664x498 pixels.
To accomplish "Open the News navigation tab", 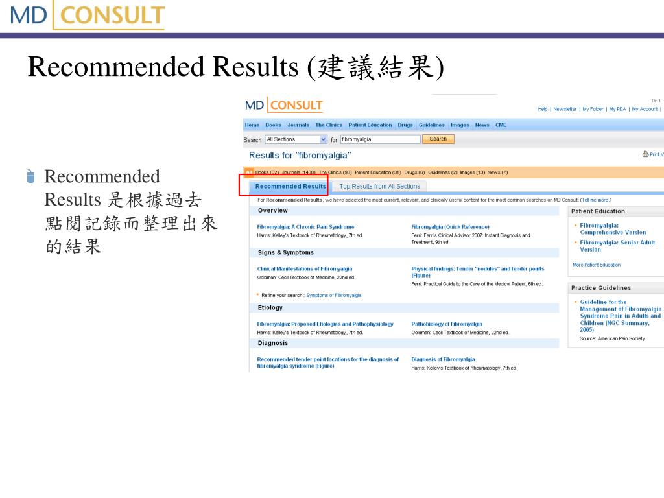I will coord(482,125).
